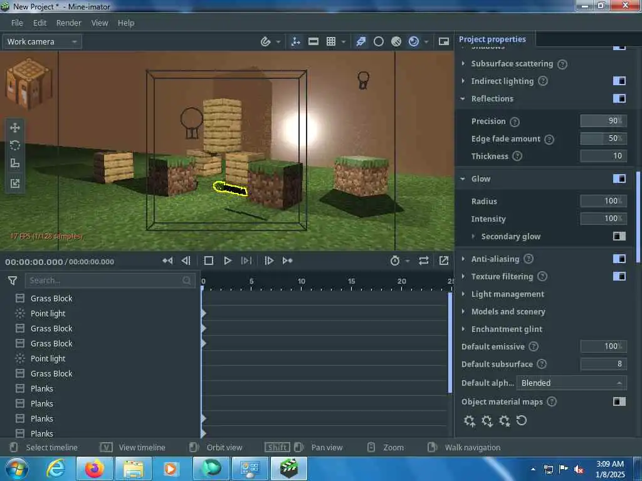Open snap options dropdown arrow
Viewport: 642px width, 481px height.
[x=278, y=42]
